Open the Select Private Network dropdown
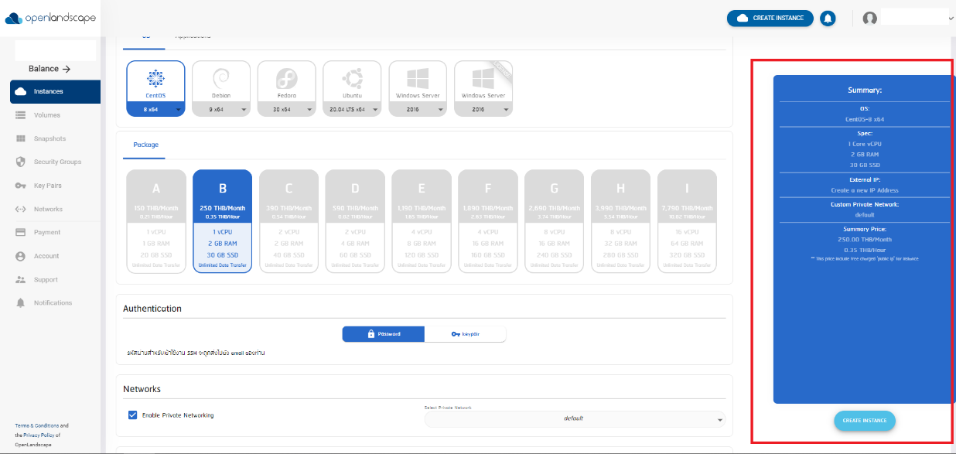 [x=572, y=419]
